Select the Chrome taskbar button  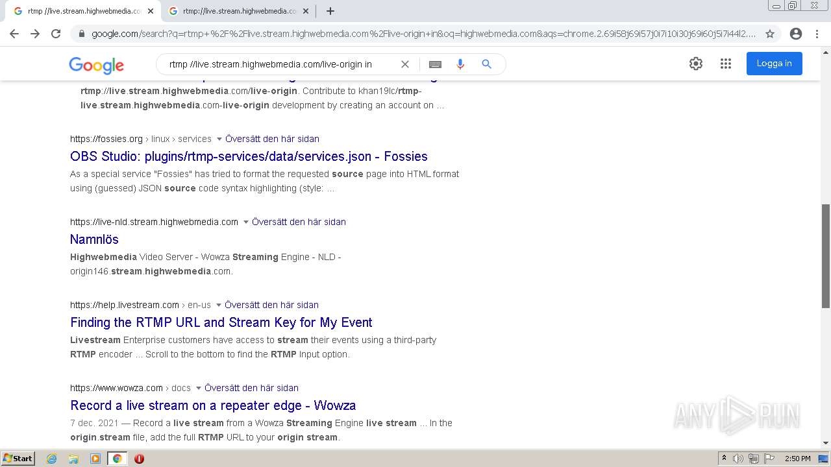(118, 459)
